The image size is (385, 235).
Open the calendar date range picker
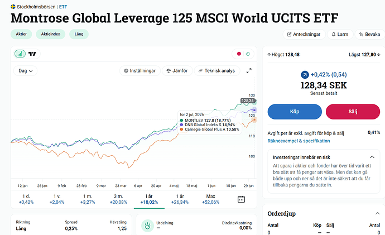coord(242,199)
